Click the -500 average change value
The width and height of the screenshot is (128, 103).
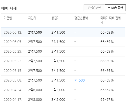(81, 80)
